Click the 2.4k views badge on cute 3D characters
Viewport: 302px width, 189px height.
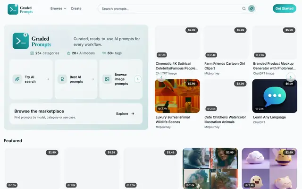[x=250, y=185]
